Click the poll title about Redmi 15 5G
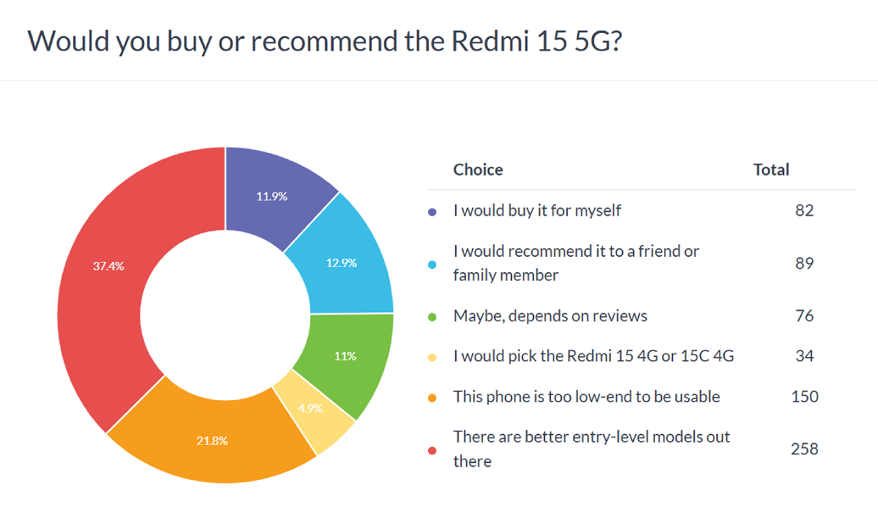878x507 pixels. coord(324,40)
